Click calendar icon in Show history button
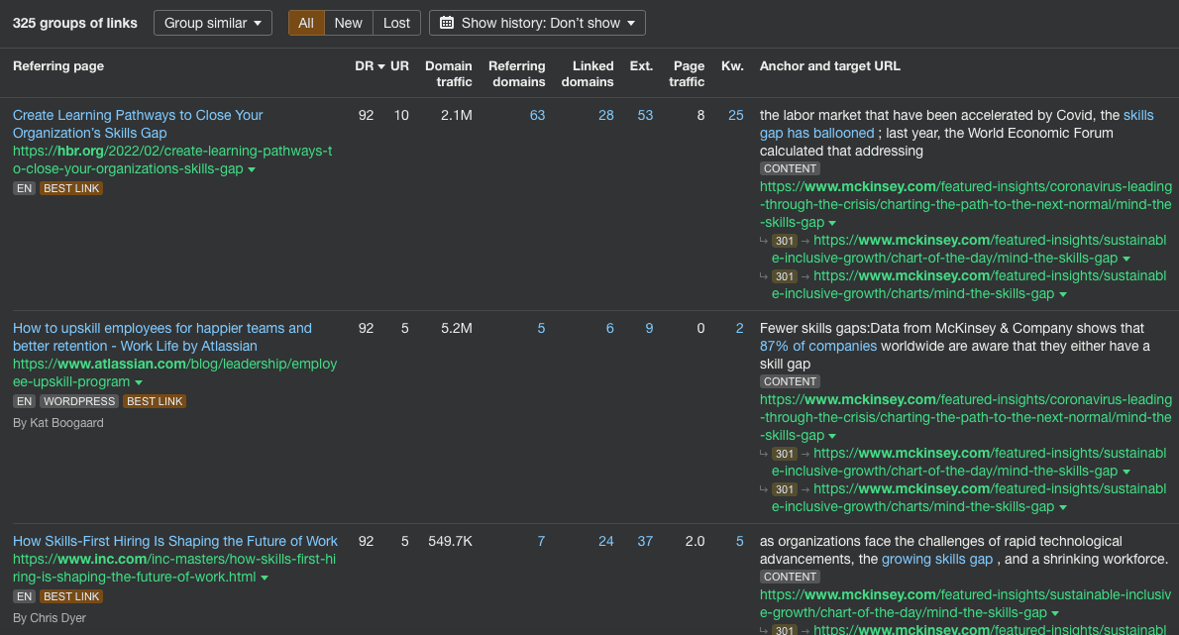1179x635 pixels. (447, 23)
